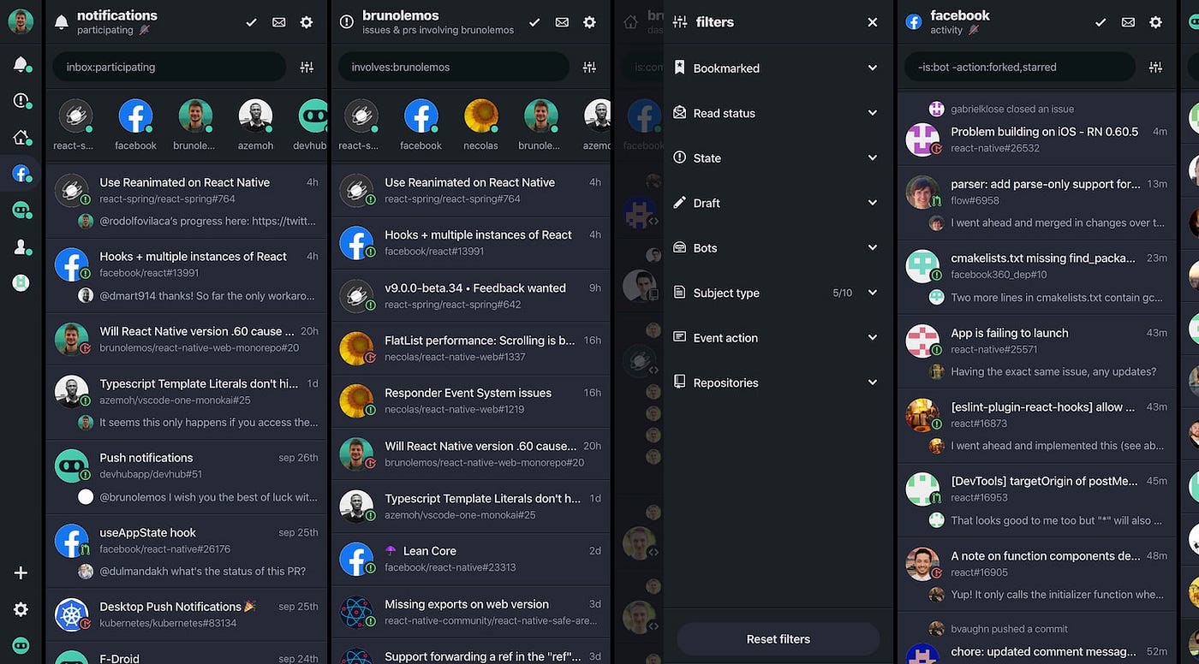The width and height of the screenshot is (1199, 664).
Task: Open 'App is failing to launch' item
Action: tap(1037, 351)
